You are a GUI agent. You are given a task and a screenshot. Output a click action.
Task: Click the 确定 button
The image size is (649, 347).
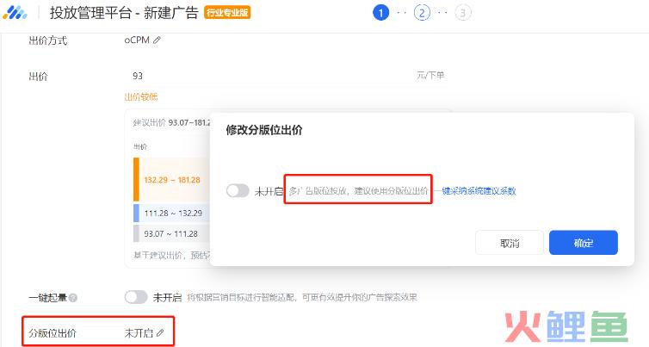click(x=584, y=243)
